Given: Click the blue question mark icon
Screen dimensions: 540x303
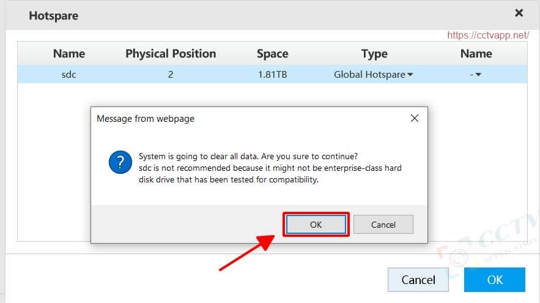Looking at the screenshot, I should pos(120,163).
